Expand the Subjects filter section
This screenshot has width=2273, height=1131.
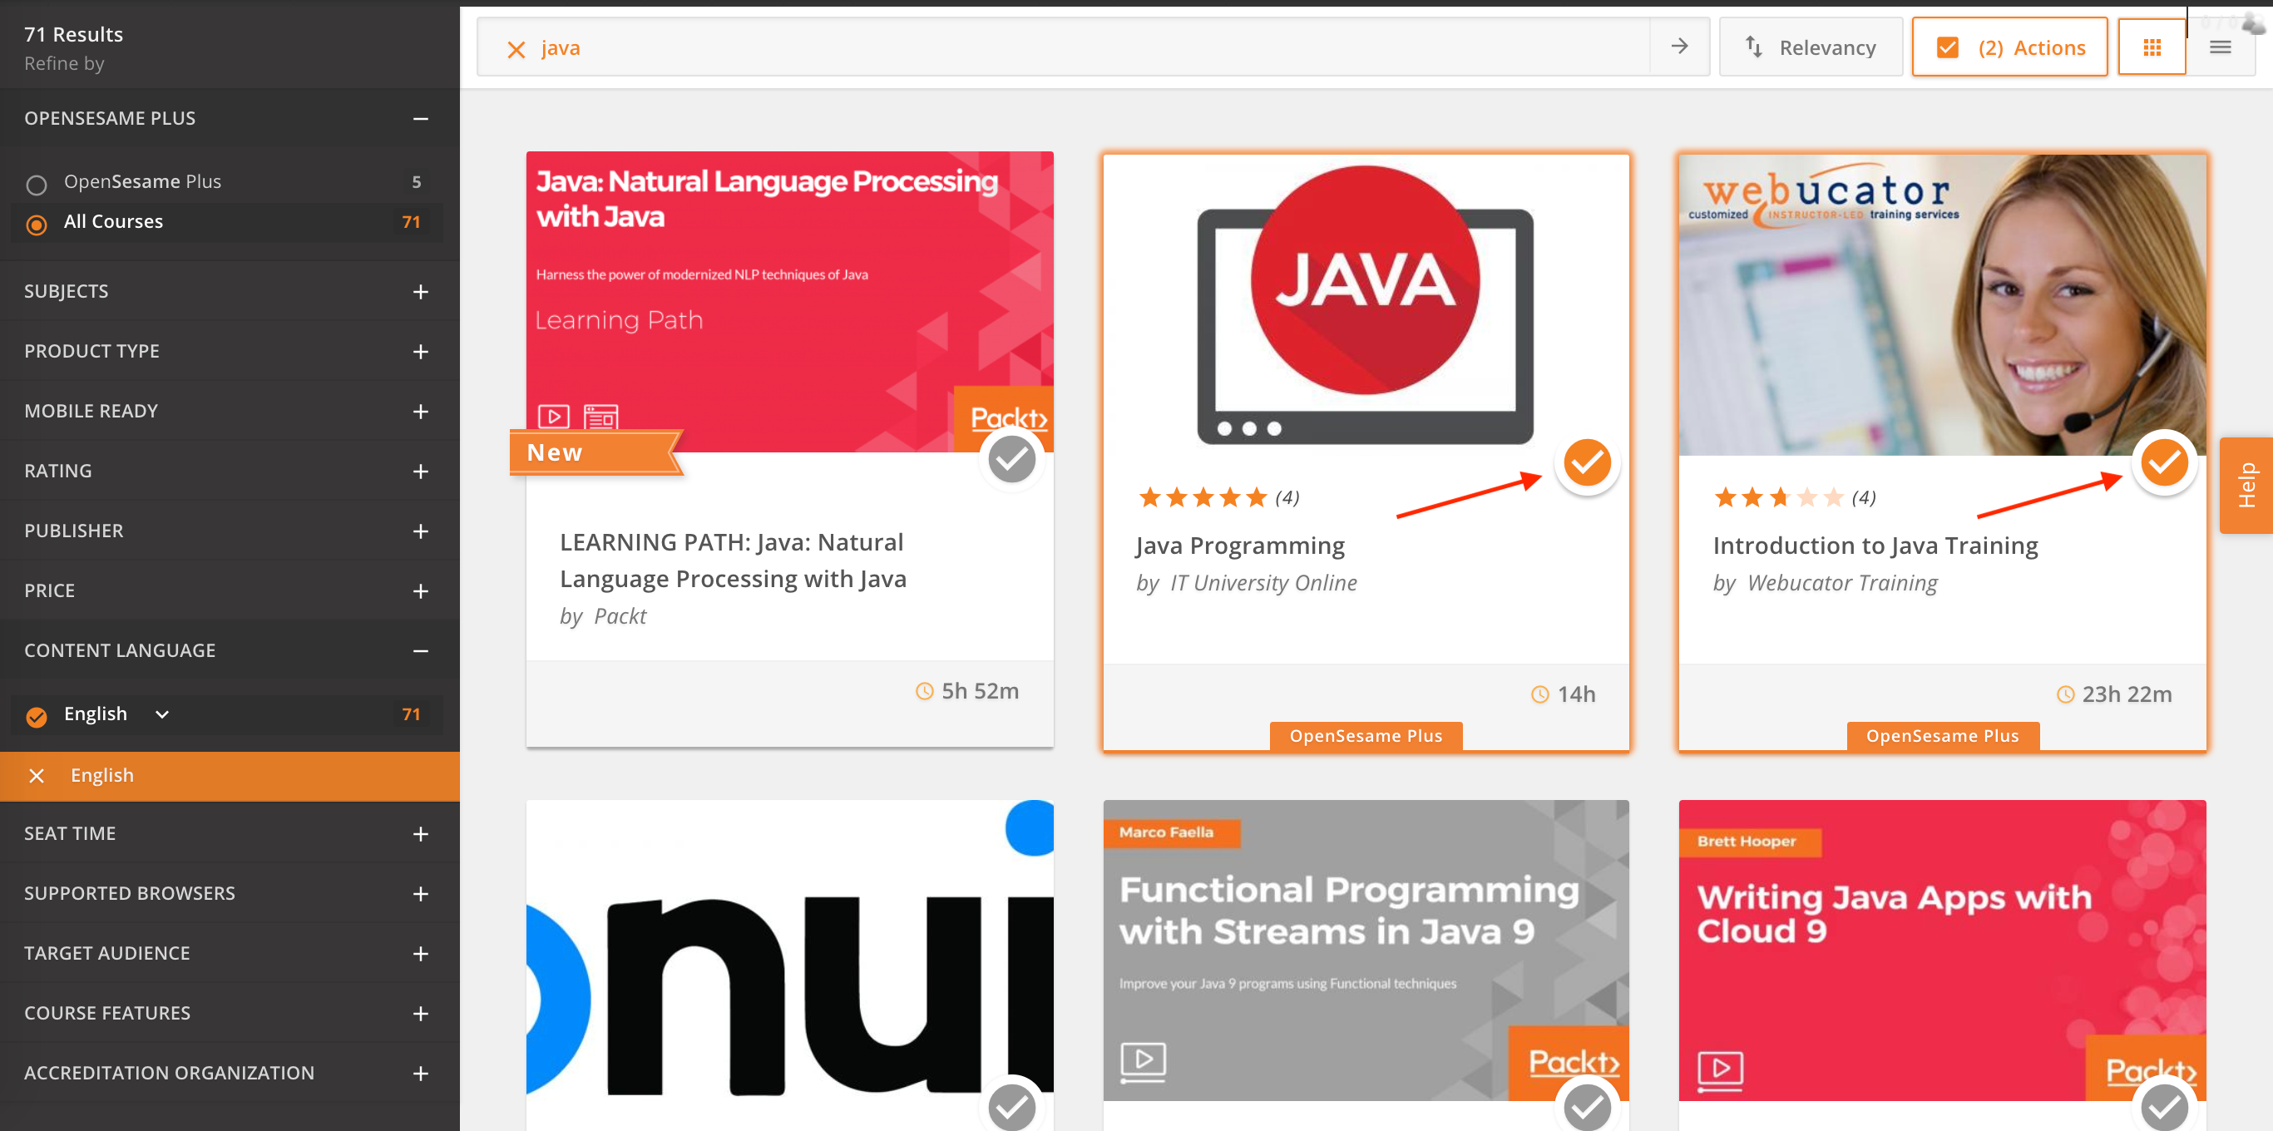coord(420,292)
